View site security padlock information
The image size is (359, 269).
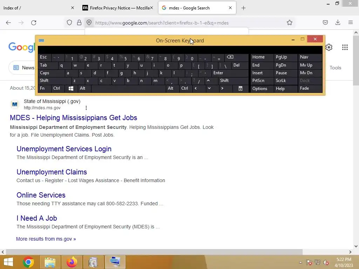(x=79, y=23)
